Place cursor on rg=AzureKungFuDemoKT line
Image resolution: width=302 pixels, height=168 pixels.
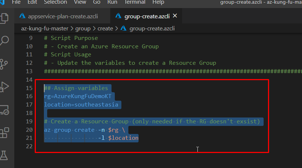click(x=80, y=96)
